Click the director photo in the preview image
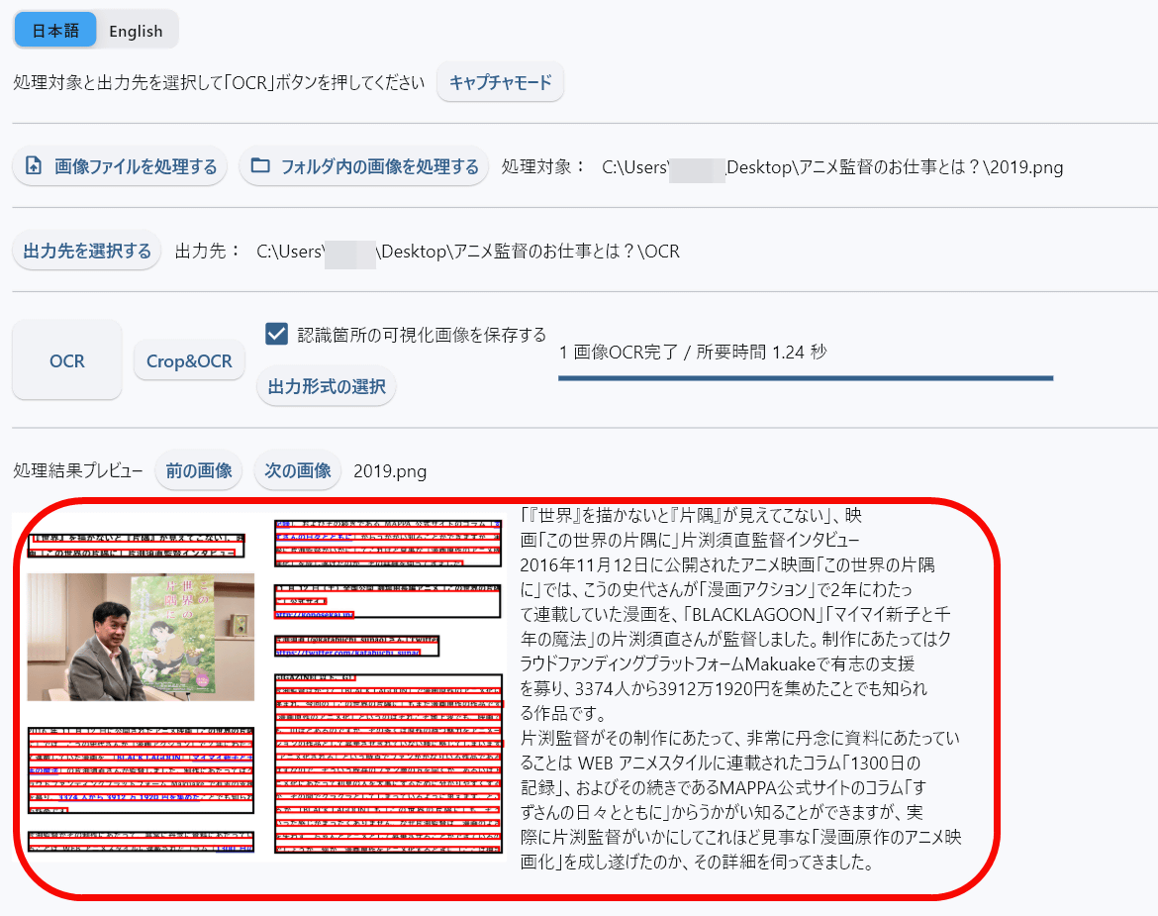 click(x=142, y=637)
